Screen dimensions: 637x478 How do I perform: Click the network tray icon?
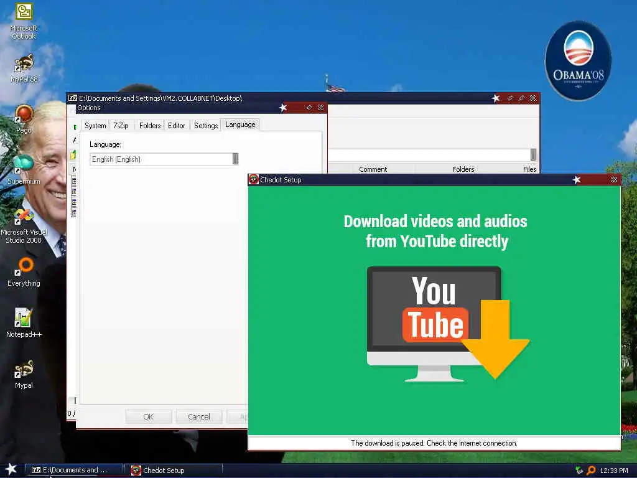[579, 471]
